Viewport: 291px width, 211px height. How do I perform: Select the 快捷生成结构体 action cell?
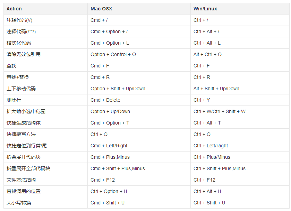pyautogui.click(x=45, y=123)
